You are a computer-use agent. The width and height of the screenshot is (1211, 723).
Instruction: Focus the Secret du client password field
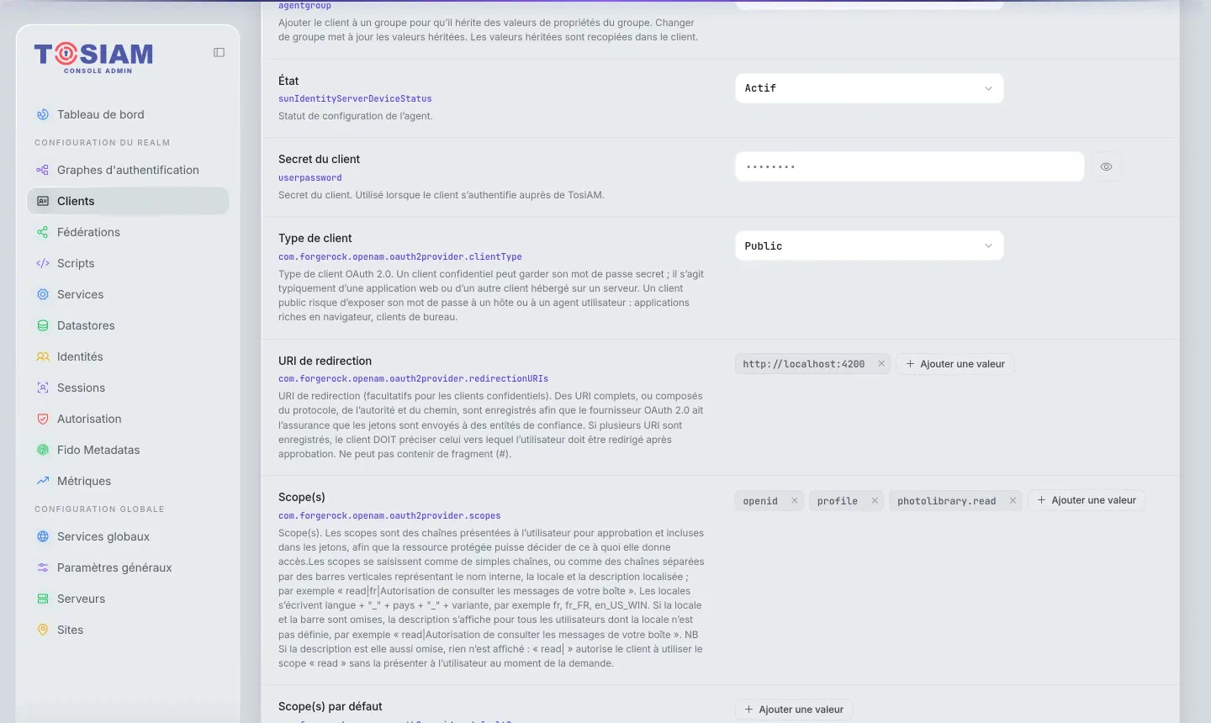click(x=909, y=166)
